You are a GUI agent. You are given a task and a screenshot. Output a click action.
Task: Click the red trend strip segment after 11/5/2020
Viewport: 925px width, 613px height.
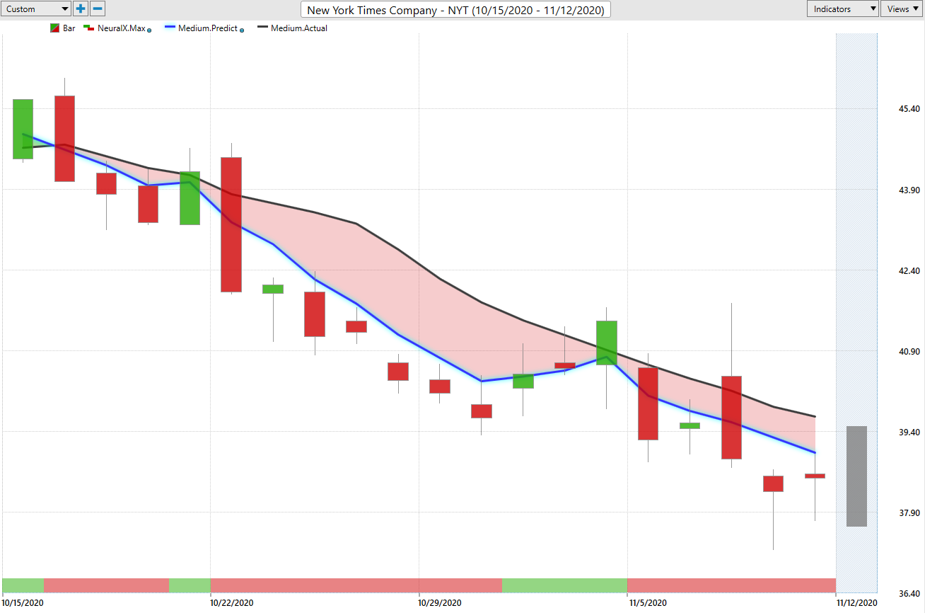731,585
